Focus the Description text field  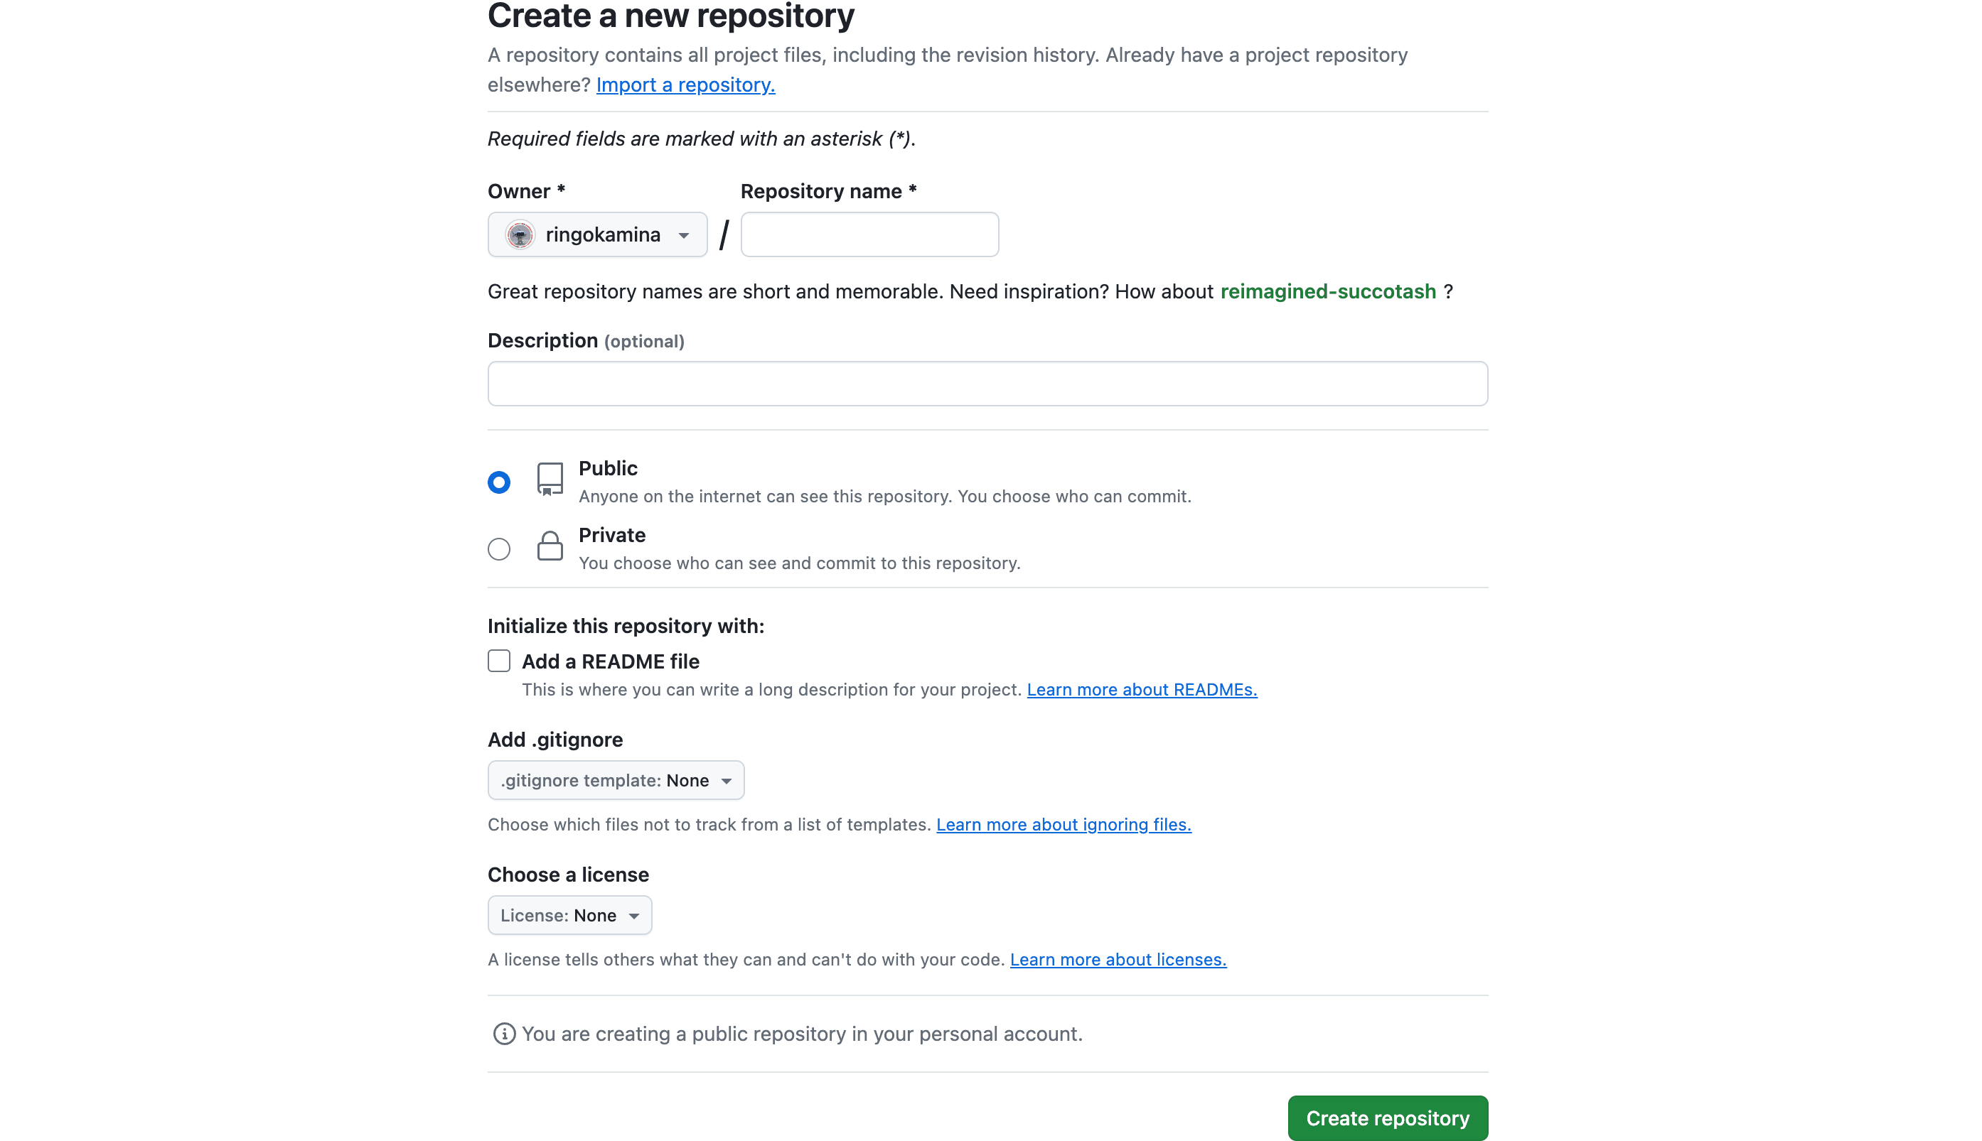988,384
